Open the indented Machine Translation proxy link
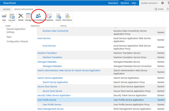This screenshot has height=111, width=169. point(52,57)
